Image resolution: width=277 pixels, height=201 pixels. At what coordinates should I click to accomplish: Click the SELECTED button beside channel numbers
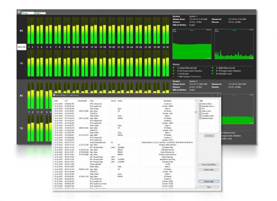pyautogui.click(x=22, y=47)
